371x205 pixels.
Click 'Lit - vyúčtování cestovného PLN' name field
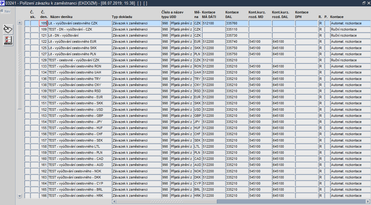point(79,54)
